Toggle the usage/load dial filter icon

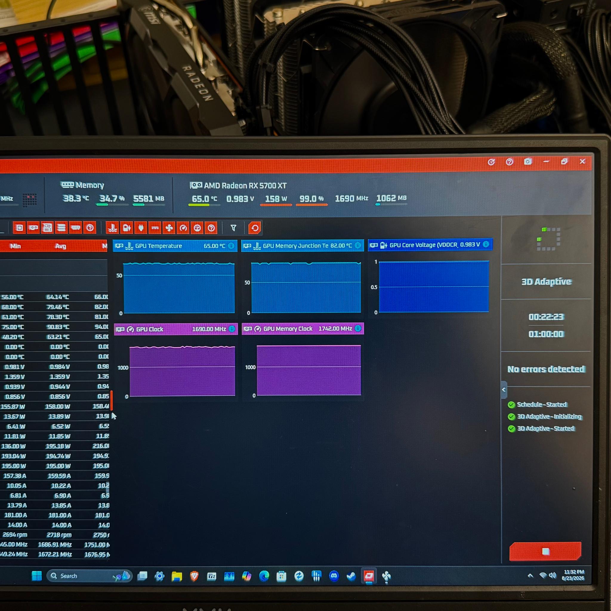tap(197, 228)
